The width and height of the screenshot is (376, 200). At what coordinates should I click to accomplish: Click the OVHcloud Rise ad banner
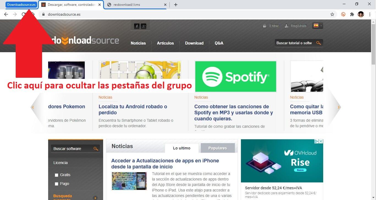coord(282,161)
